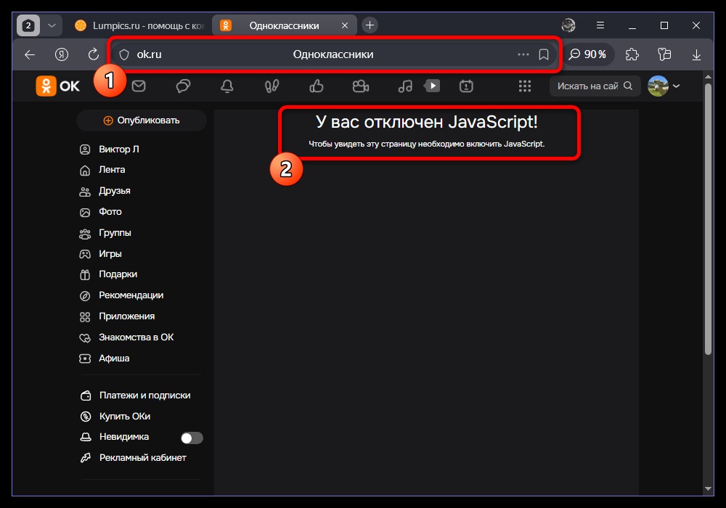The image size is (726, 508).
Task: Expand the tab groups dropdown chevron
Action: click(x=52, y=25)
